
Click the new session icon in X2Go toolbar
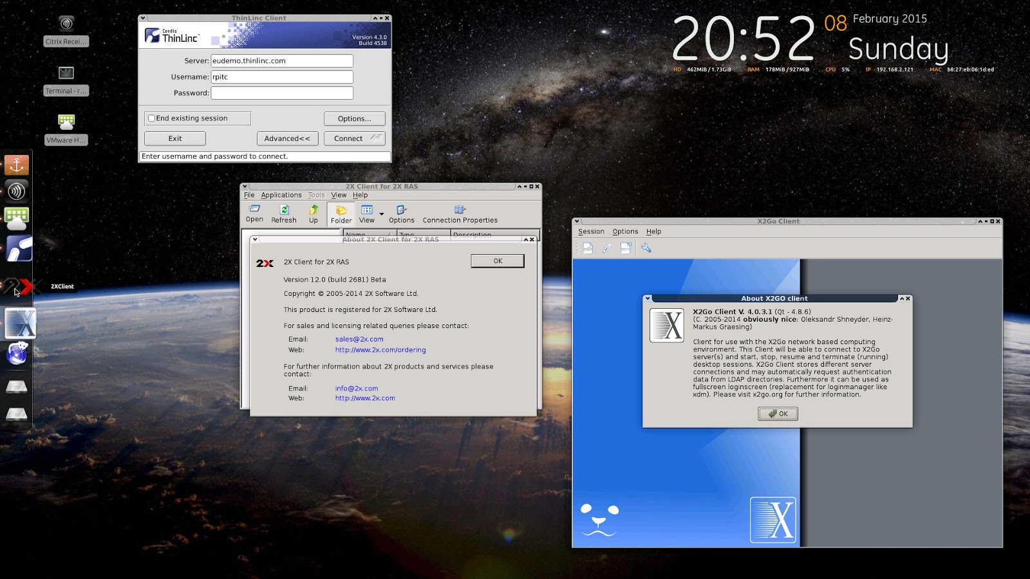588,248
